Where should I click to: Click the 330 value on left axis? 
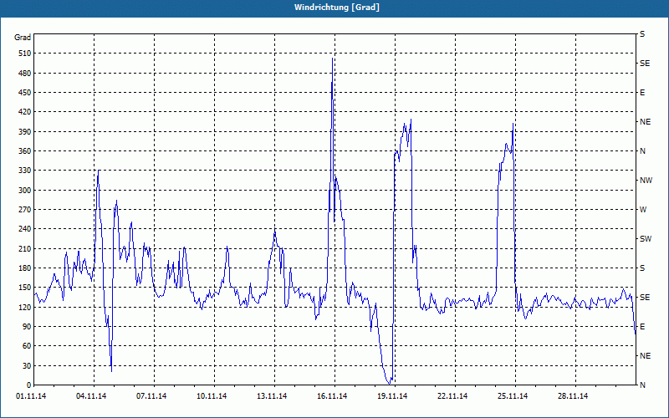[x=26, y=171]
